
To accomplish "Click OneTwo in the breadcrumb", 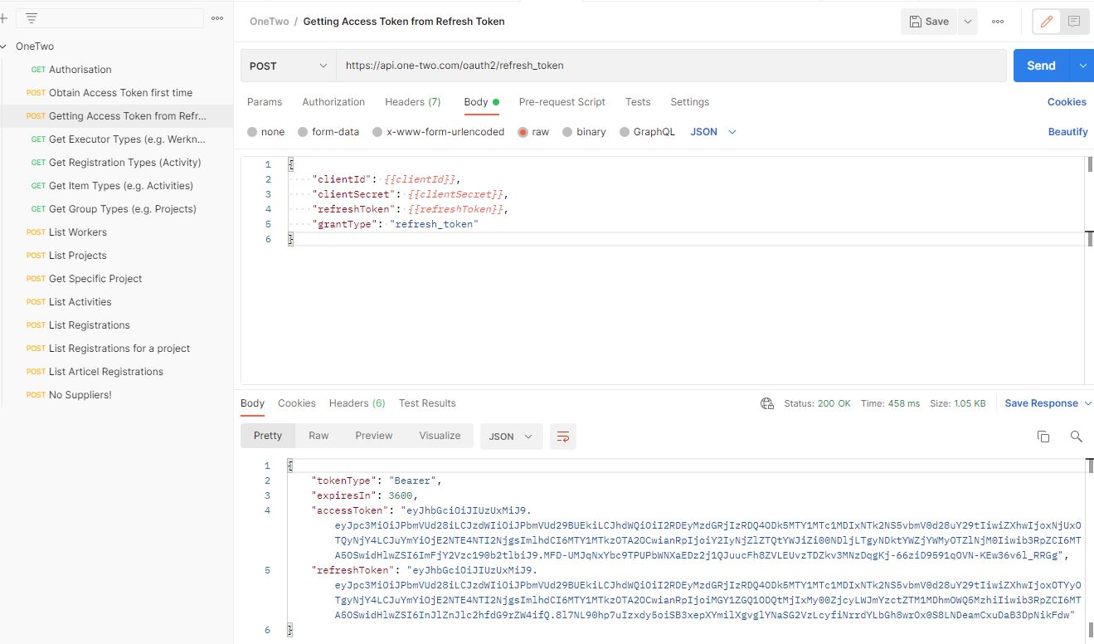I will pos(270,22).
